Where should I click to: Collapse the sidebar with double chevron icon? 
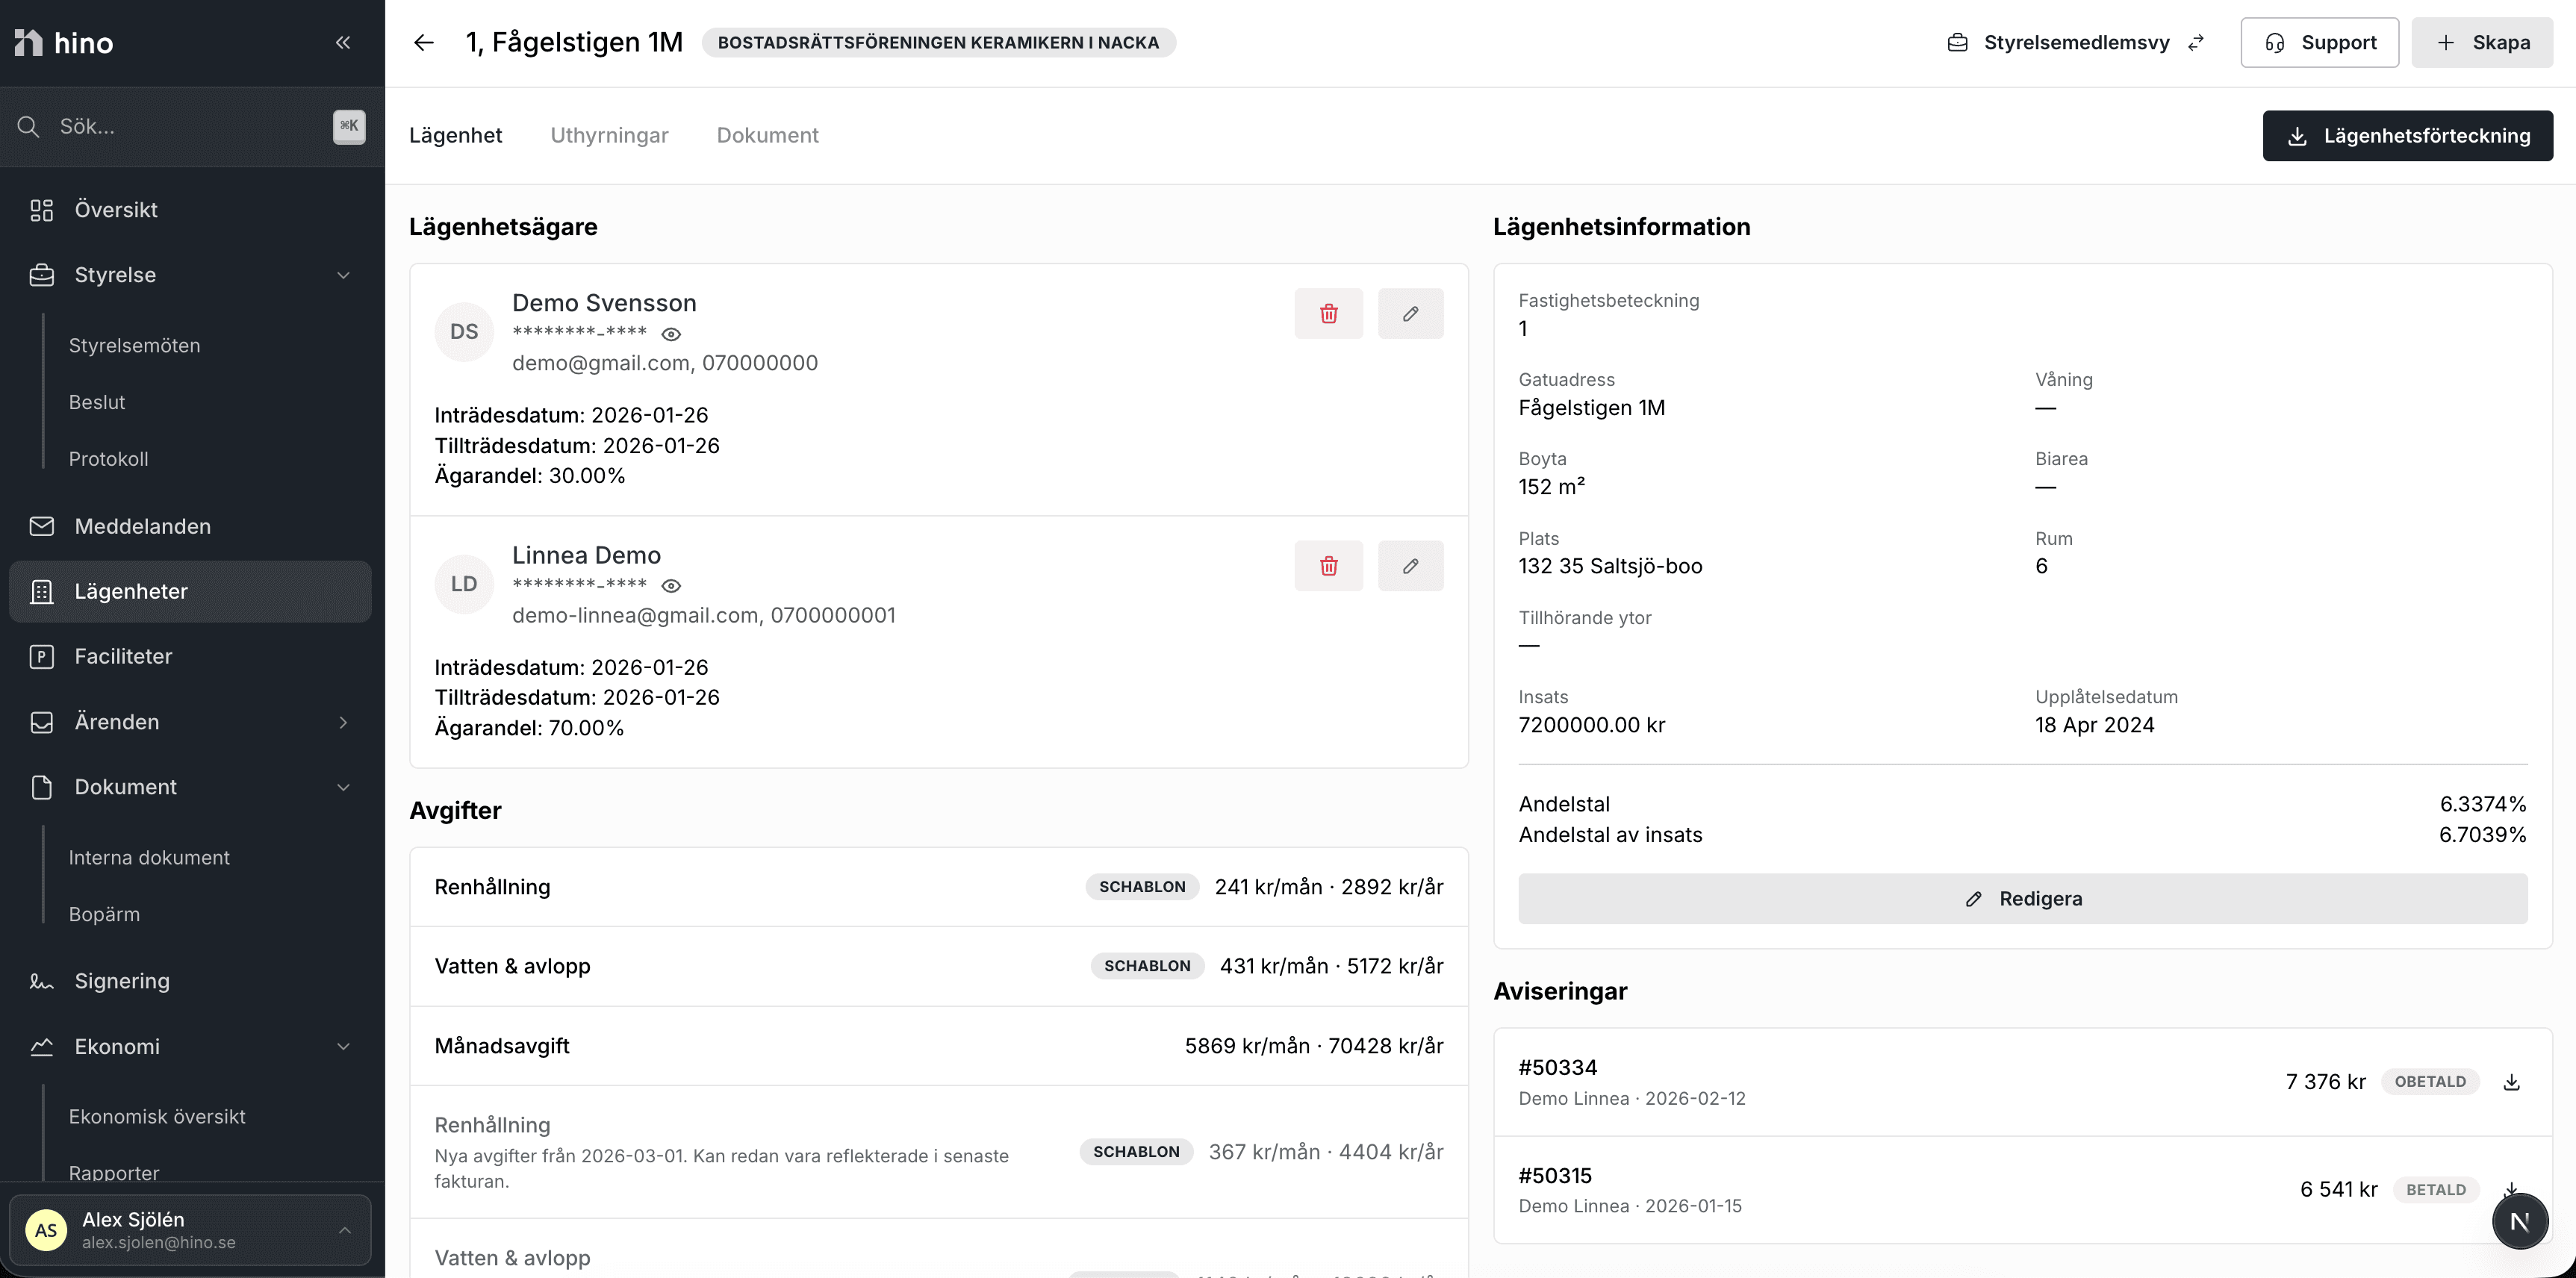[343, 42]
